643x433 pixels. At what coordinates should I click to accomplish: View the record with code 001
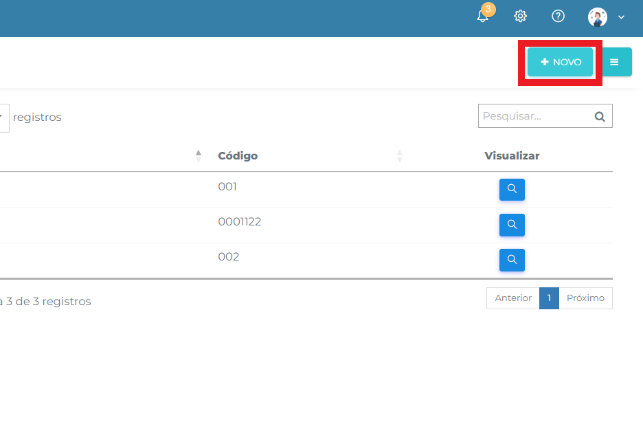point(512,190)
